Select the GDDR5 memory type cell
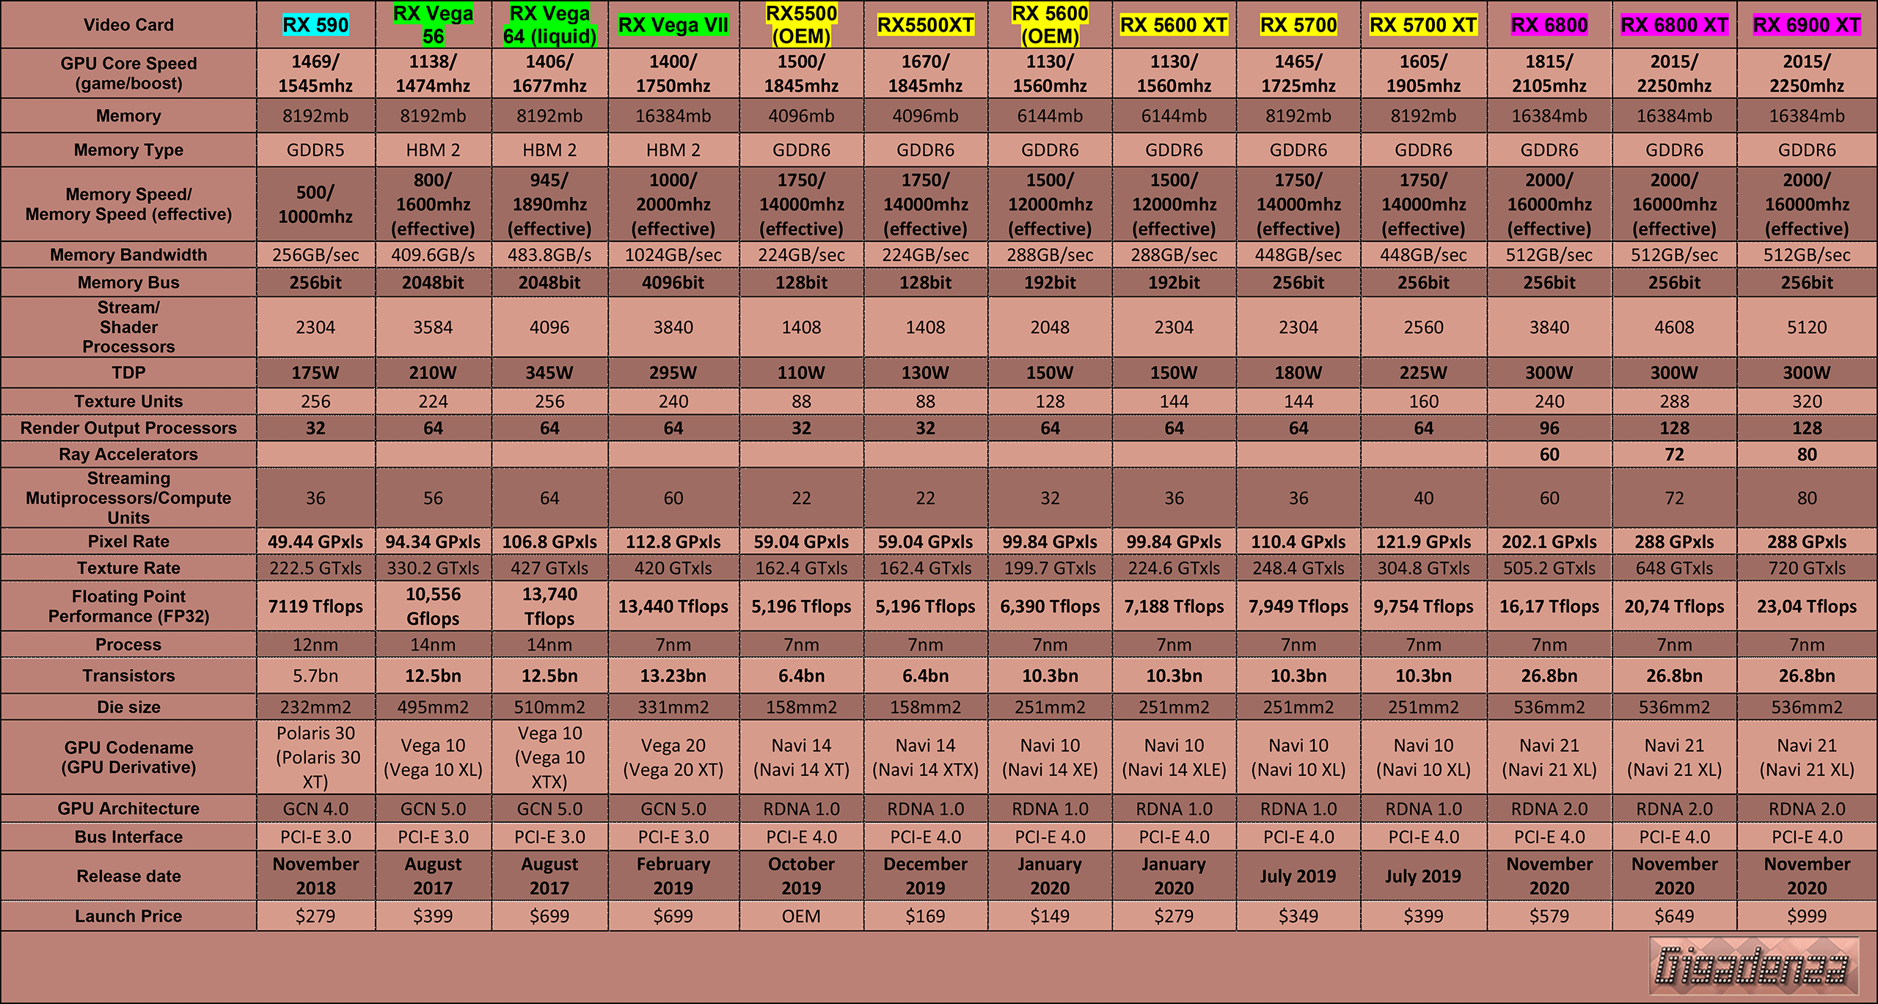The width and height of the screenshot is (1878, 1004). click(x=315, y=150)
